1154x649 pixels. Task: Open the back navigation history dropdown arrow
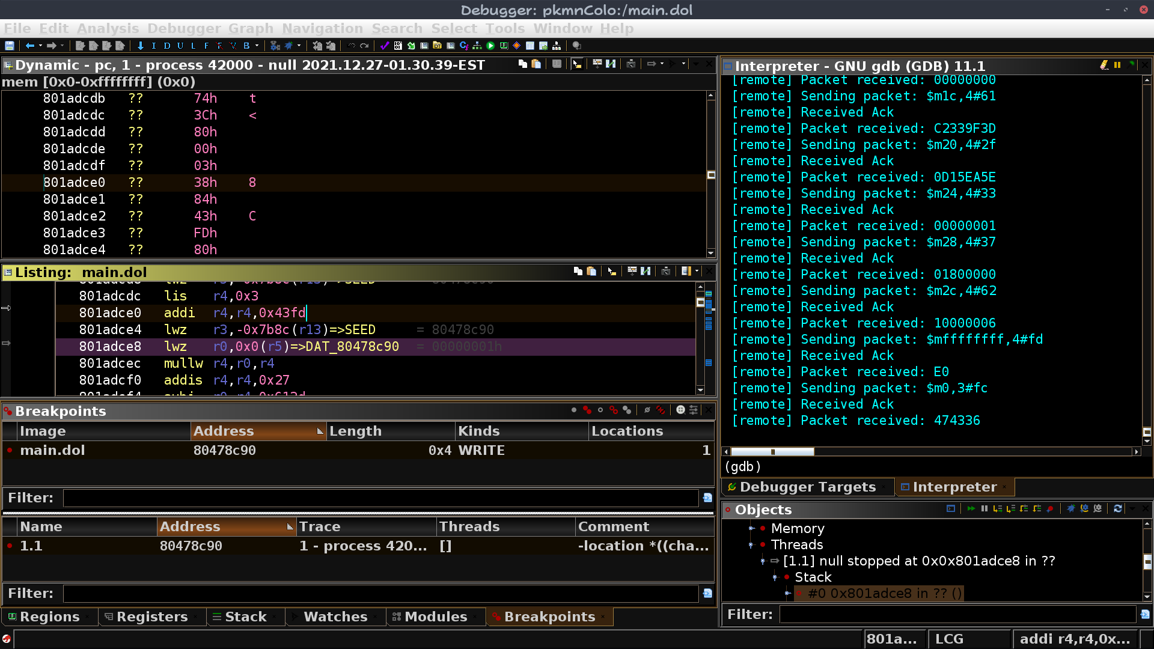pyautogui.click(x=40, y=46)
